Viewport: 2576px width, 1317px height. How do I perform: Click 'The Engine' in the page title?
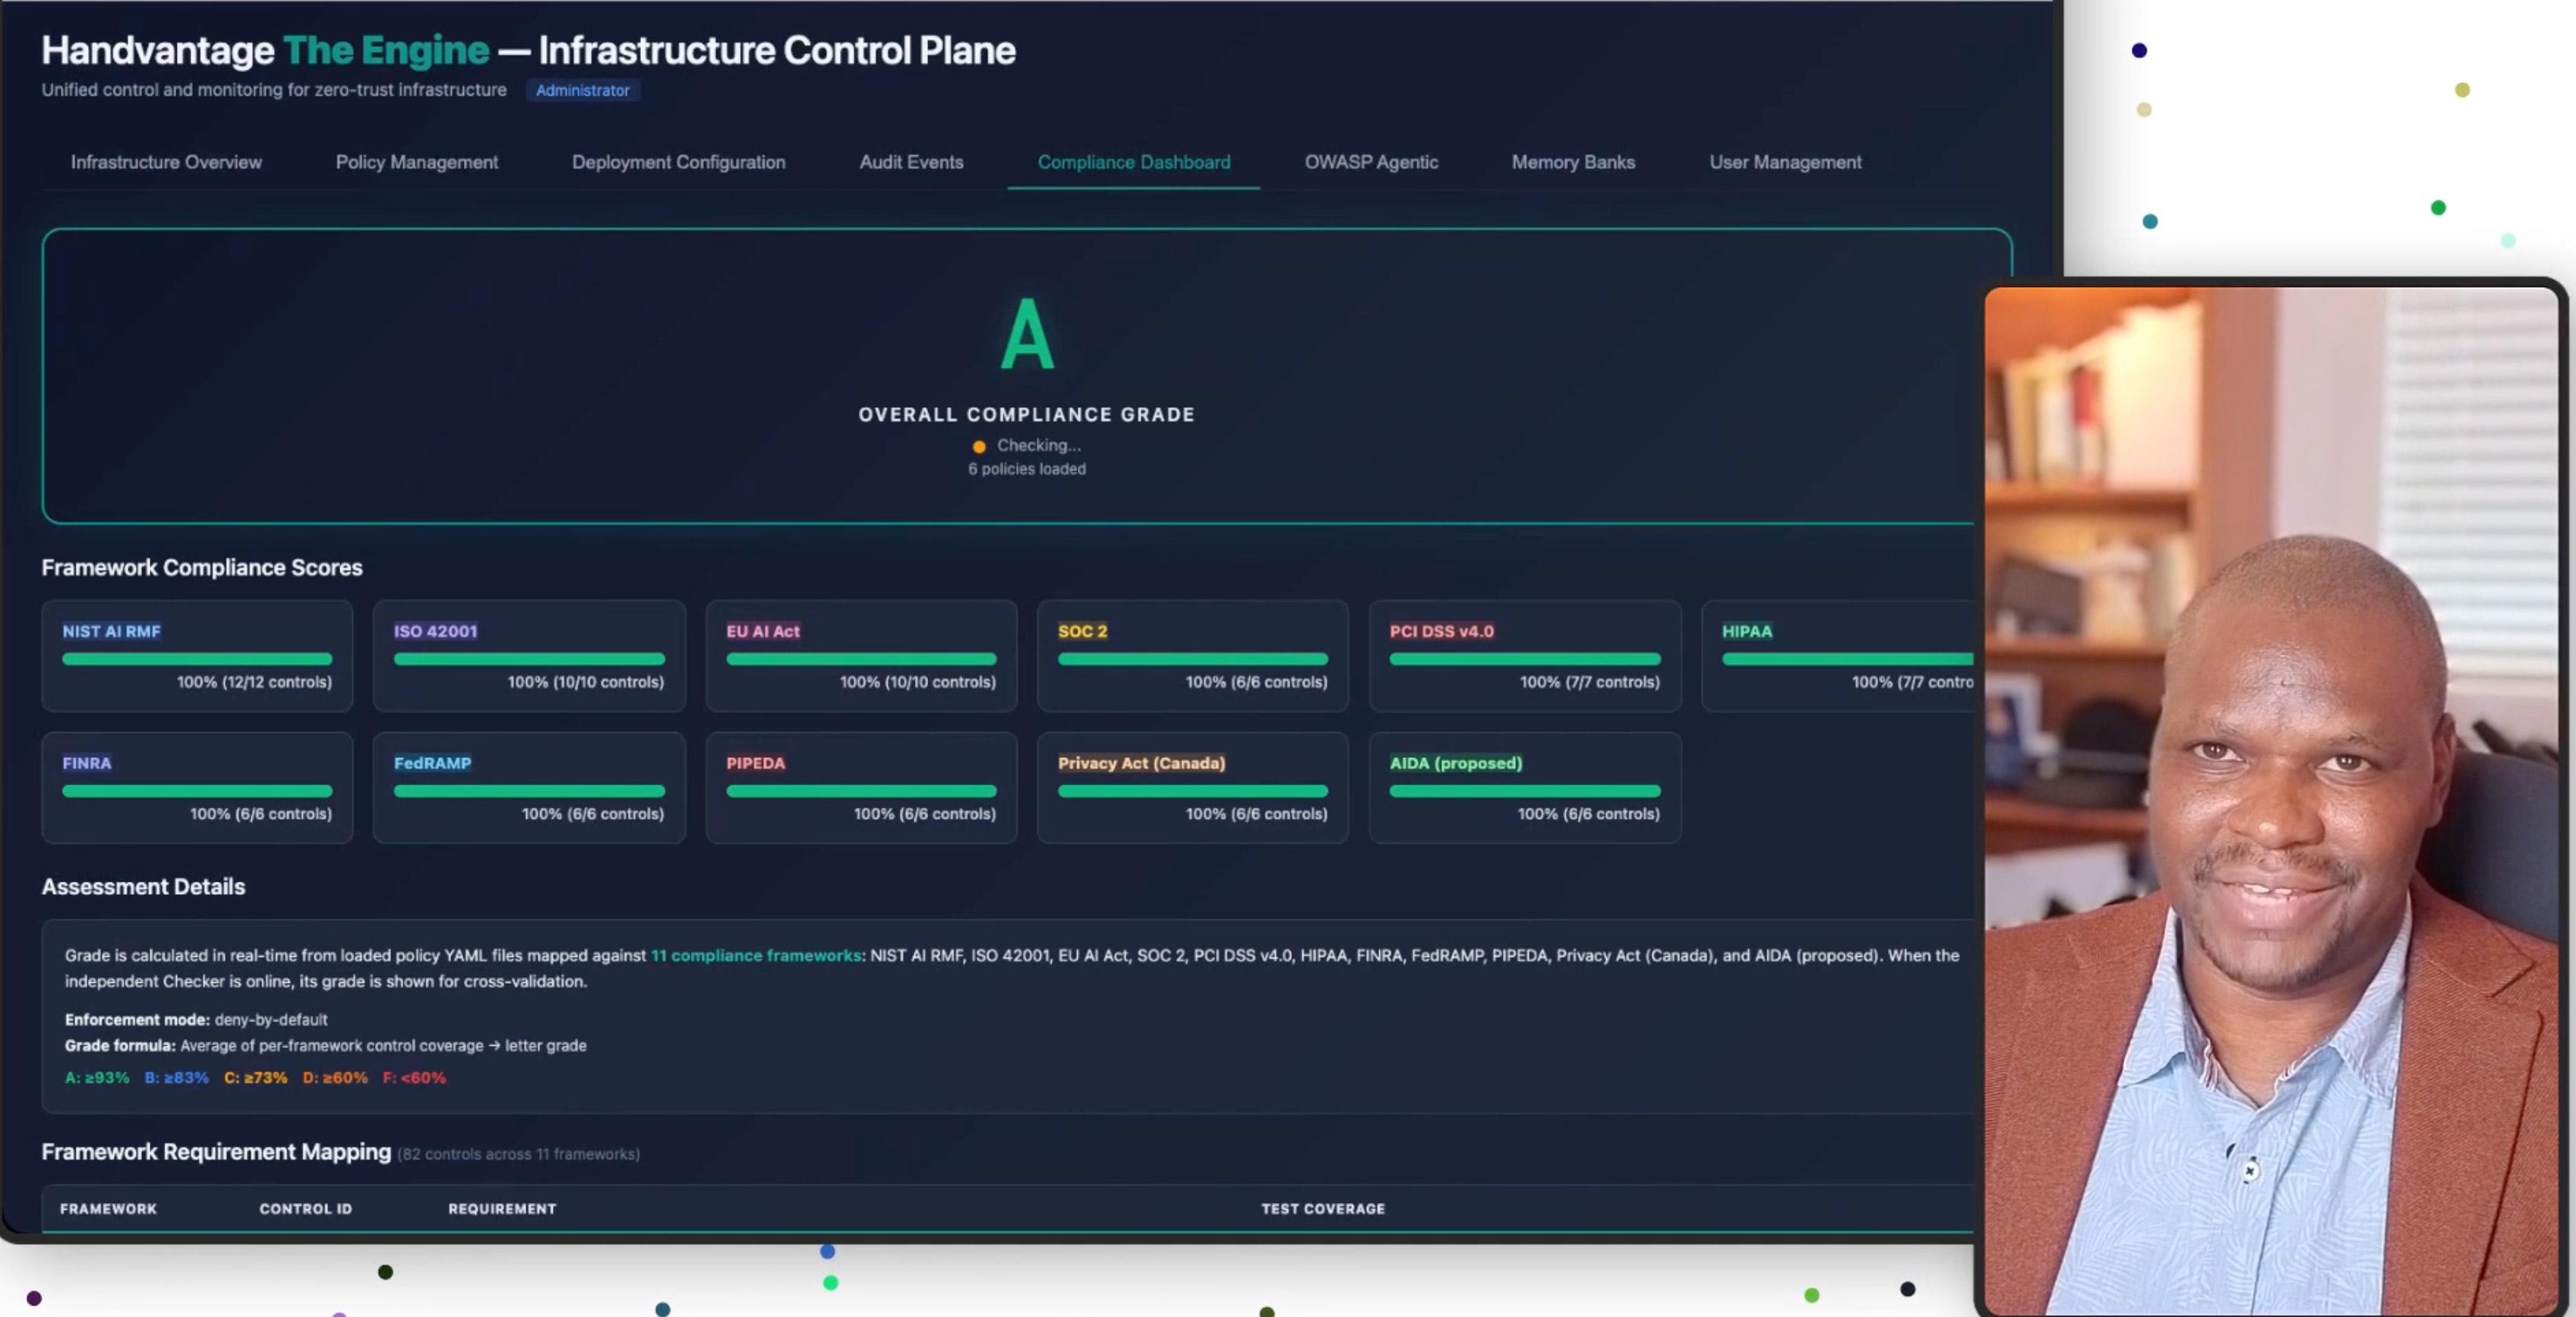[386, 50]
